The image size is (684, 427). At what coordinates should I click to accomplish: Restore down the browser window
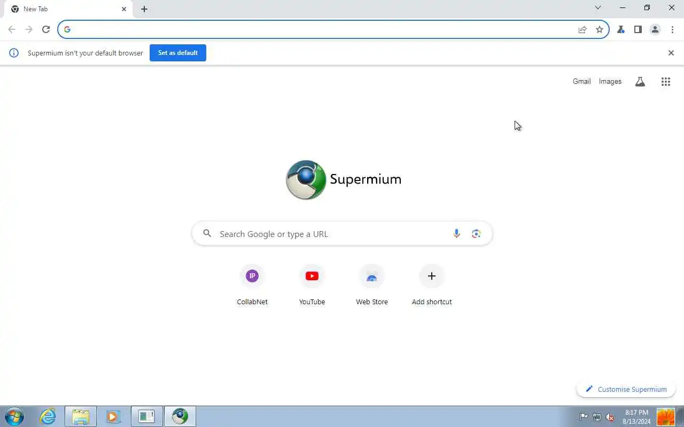(x=647, y=7)
